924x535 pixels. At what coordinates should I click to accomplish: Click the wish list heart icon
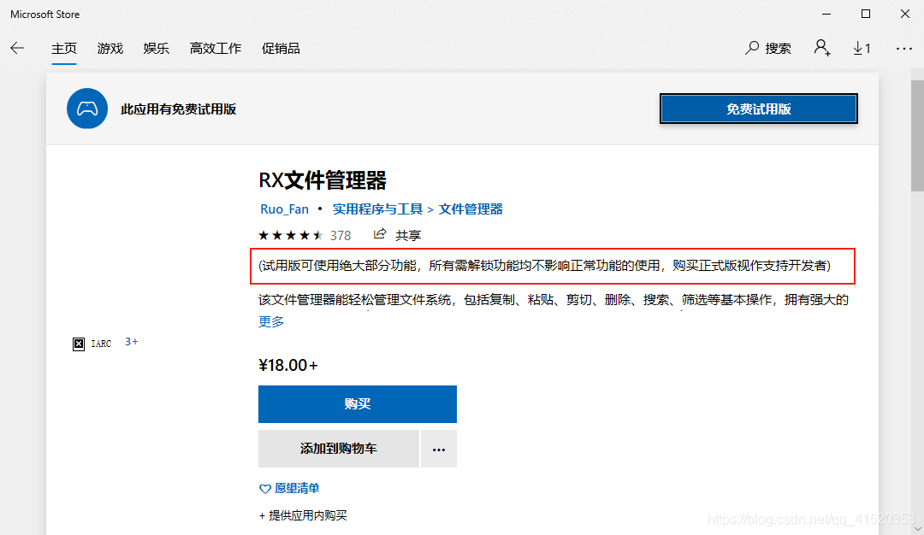point(265,489)
